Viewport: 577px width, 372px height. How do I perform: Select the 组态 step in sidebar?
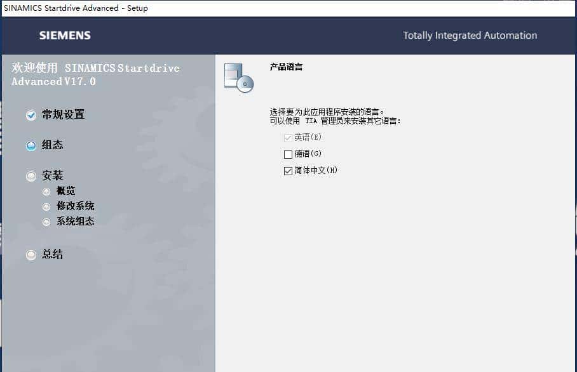click(52, 145)
